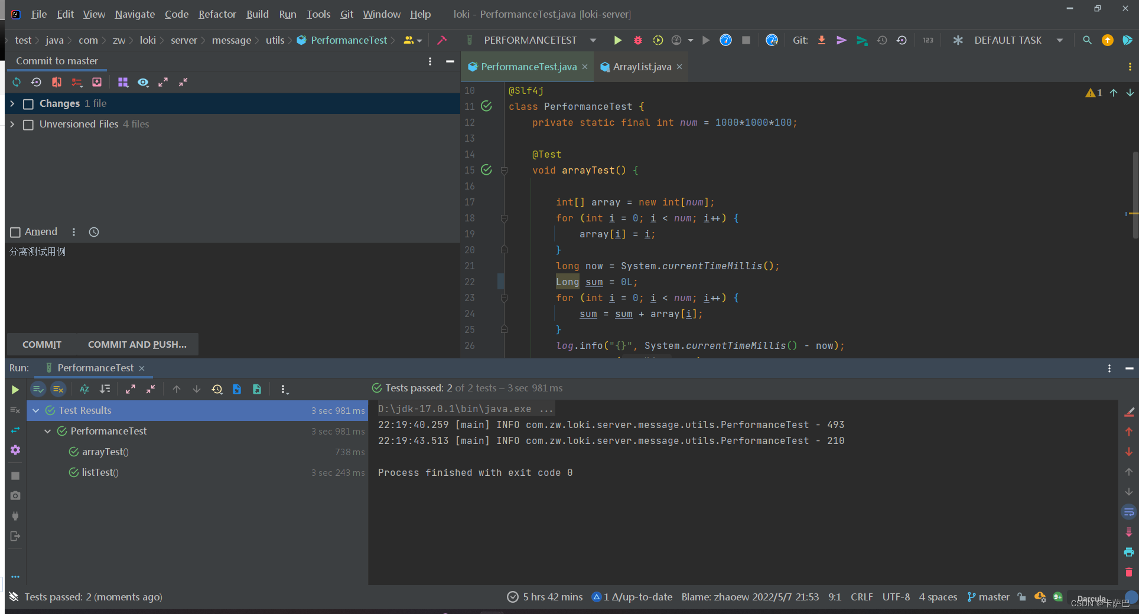This screenshot has width=1139, height=614.
Task: Expand the Changes node
Action: pos(12,103)
